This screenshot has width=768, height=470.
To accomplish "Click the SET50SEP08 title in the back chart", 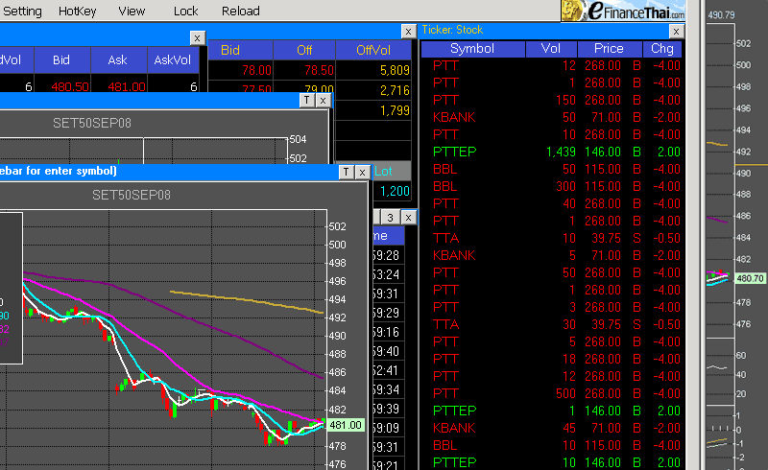I will [x=92, y=123].
